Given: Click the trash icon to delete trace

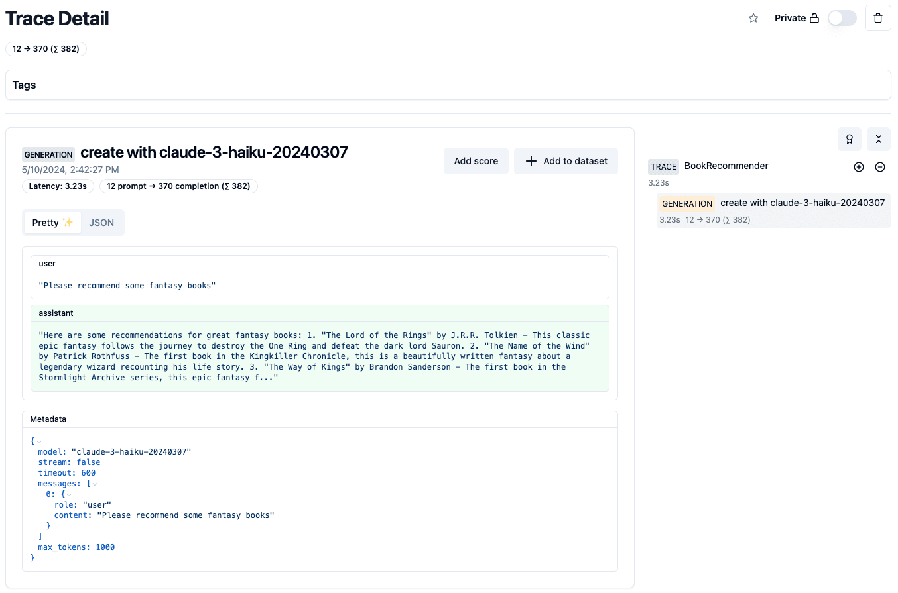Looking at the screenshot, I should [877, 19].
